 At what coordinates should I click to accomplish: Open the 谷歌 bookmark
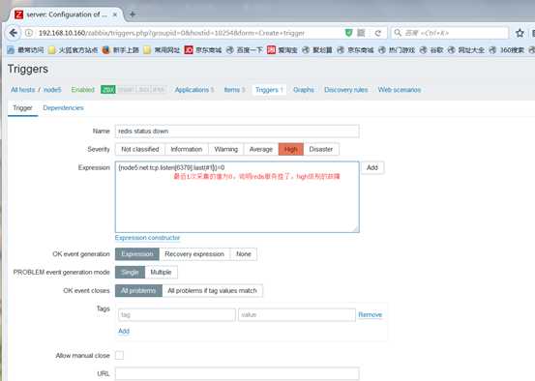431,50
